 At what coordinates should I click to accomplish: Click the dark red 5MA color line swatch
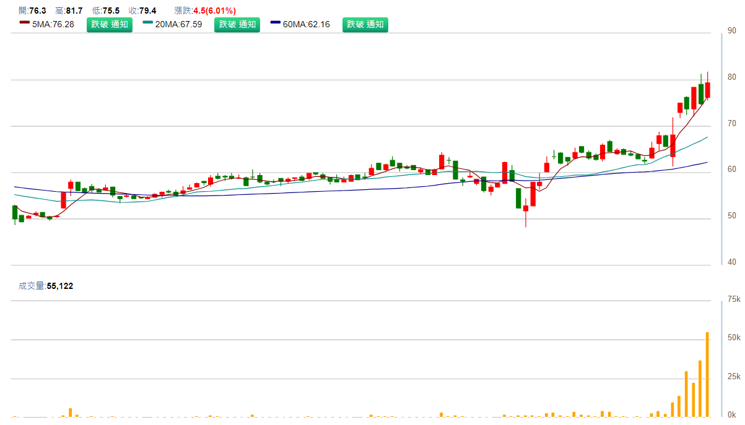pyautogui.click(x=25, y=23)
